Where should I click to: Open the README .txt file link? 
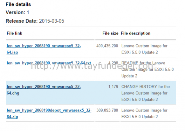tap(49, 63)
